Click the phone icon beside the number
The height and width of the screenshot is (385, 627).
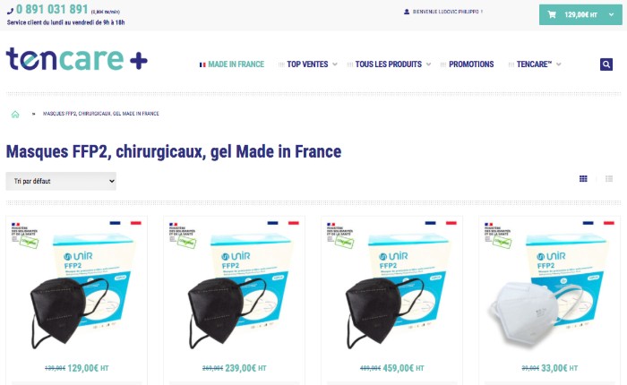click(x=10, y=11)
